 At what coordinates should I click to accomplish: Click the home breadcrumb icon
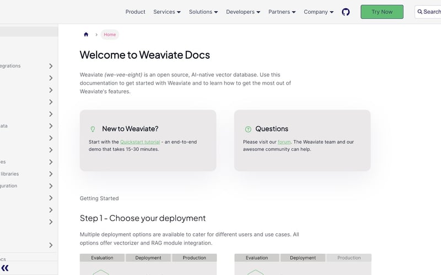(x=86, y=35)
